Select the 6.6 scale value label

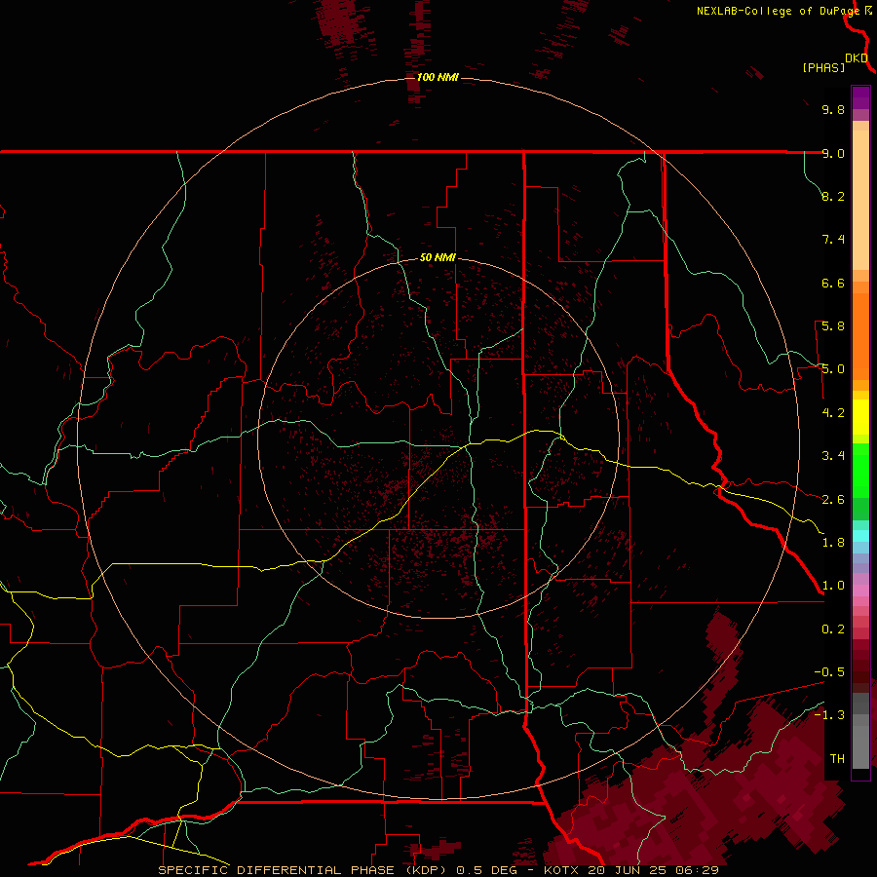click(833, 283)
